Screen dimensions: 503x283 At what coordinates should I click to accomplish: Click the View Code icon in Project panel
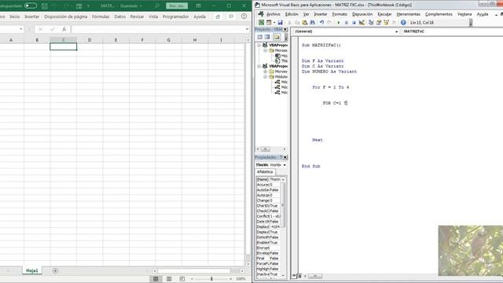click(260, 37)
